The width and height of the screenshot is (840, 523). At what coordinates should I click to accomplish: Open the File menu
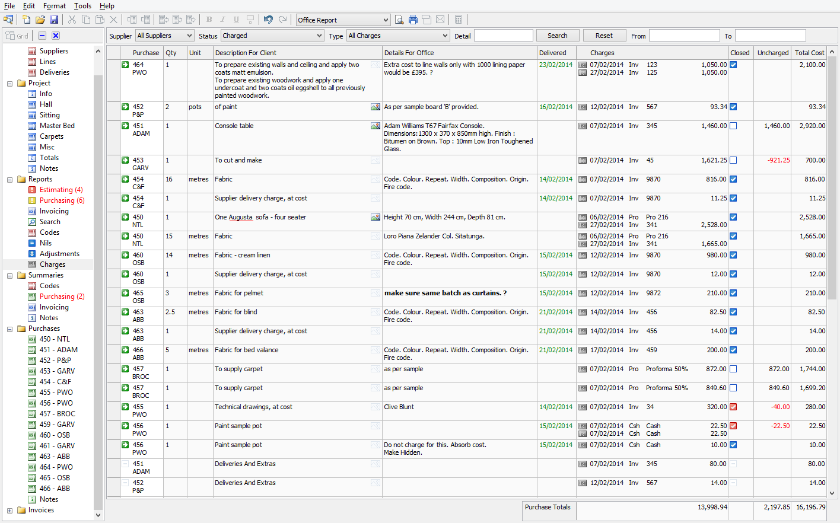pos(9,5)
